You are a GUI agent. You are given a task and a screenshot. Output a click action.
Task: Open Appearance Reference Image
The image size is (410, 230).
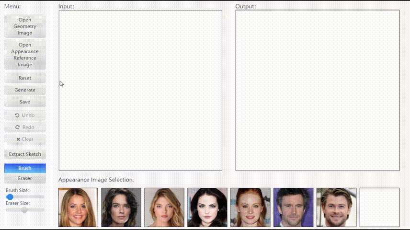click(x=25, y=55)
